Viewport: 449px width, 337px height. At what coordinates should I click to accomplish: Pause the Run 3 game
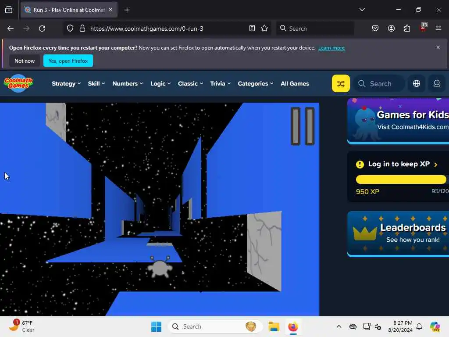tap(303, 126)
